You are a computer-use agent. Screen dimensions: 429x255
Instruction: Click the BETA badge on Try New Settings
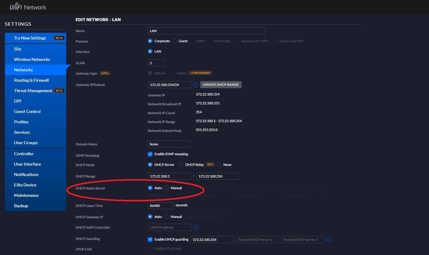(59, 38)
